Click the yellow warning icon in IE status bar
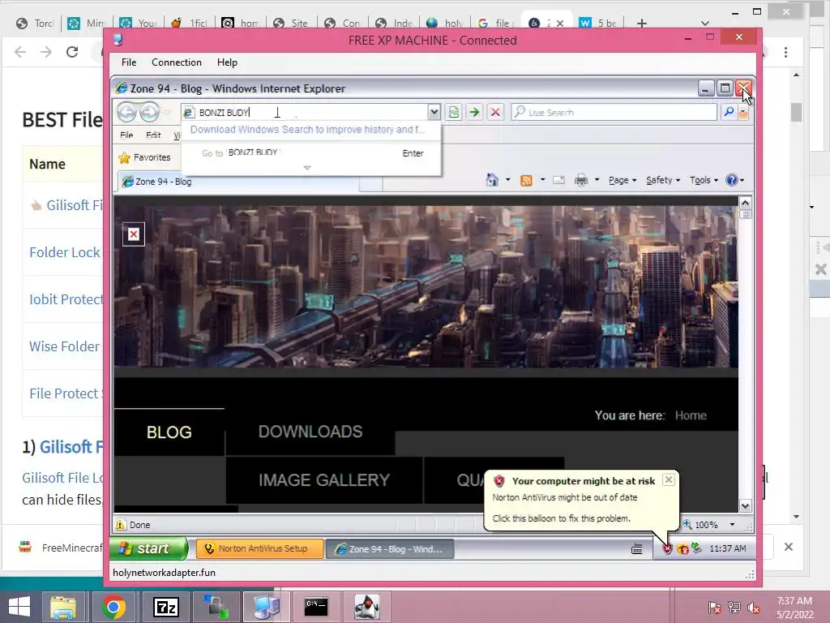 click(121, 525)
